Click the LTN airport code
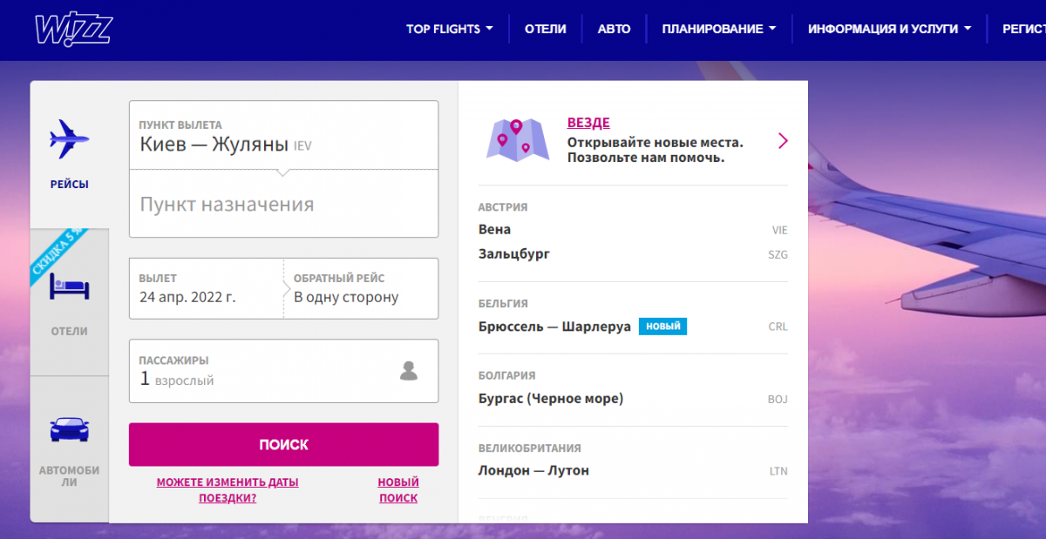Viewport: 1046px width, 539px height. [x=778, y=472]
